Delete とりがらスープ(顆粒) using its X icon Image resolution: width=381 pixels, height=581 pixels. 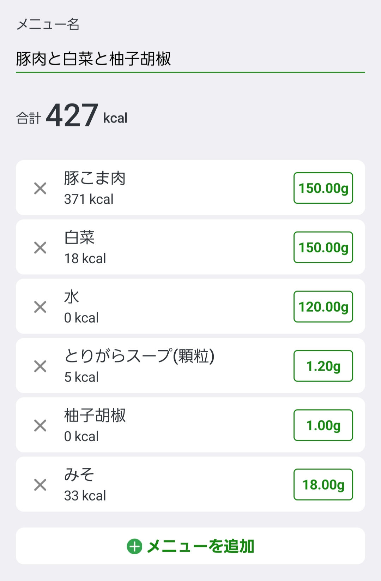click(x=40, y=366)
